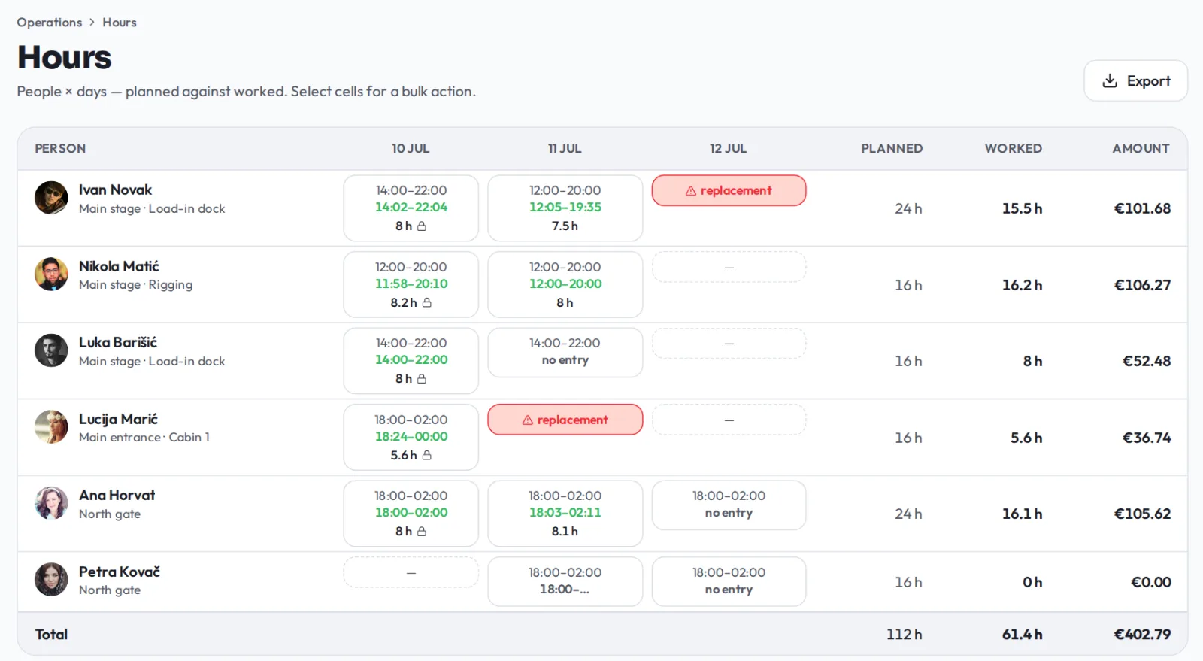Click the Export download icon
Viewport: 1203px width, 661px height.
(1110, 80)
